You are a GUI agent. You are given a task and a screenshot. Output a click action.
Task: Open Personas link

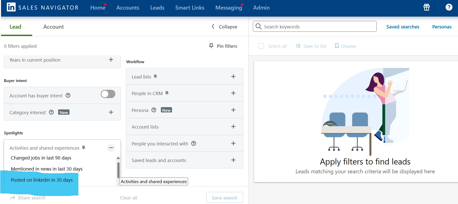coord(442,27)
